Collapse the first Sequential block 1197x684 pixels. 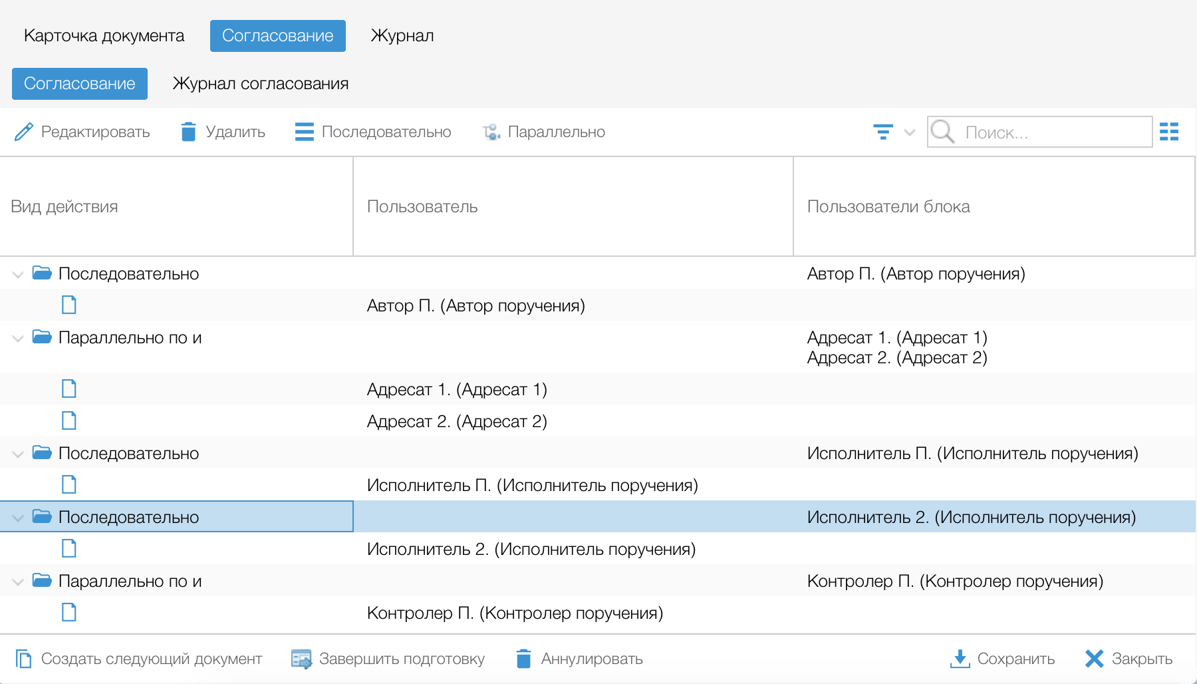(18, 274)
